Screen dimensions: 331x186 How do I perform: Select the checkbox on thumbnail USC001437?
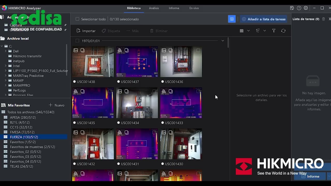click(154, 50)
